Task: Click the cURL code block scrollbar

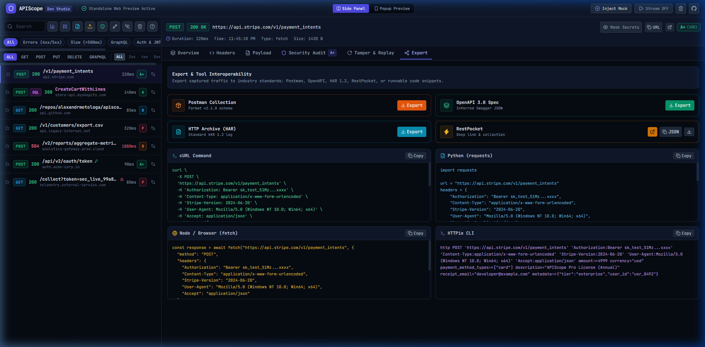Action: tap(429, 174)
